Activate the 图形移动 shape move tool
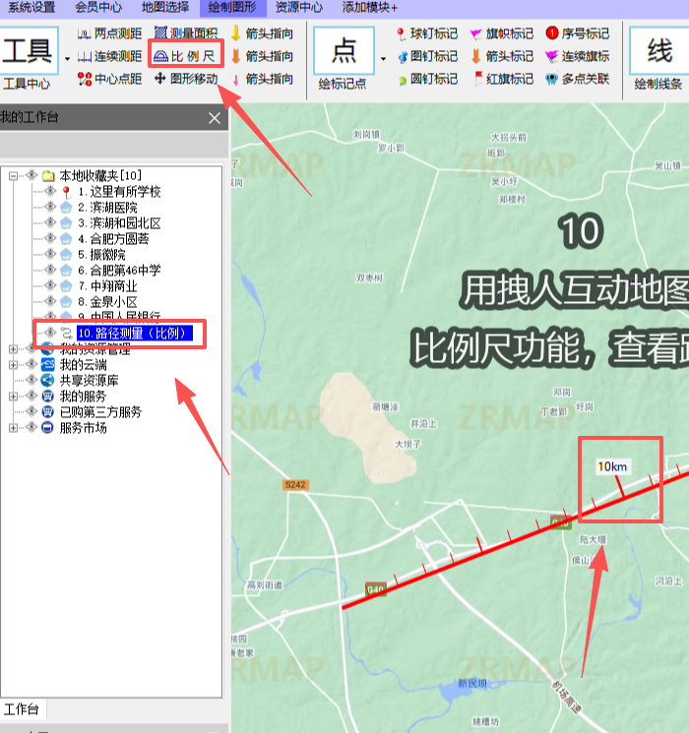 click(185, 79)
